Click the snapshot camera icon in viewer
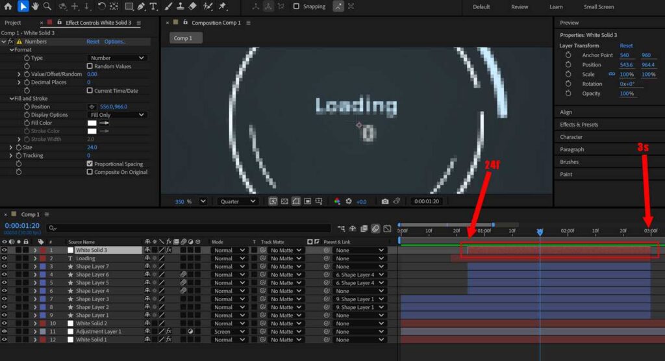 click(x=384, y=201)
